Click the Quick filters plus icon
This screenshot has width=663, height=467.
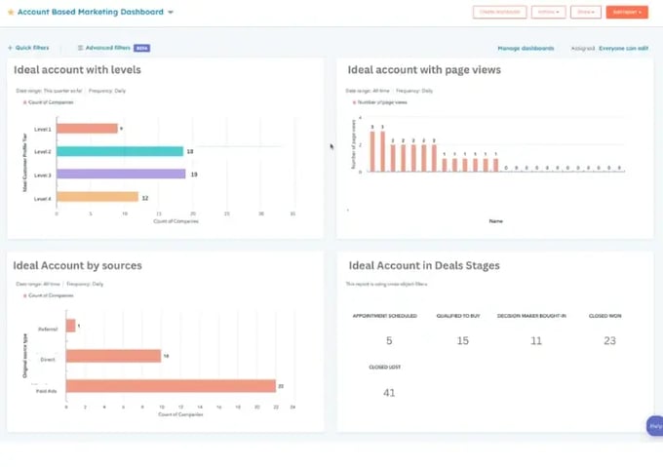click(x=10, y=48)
